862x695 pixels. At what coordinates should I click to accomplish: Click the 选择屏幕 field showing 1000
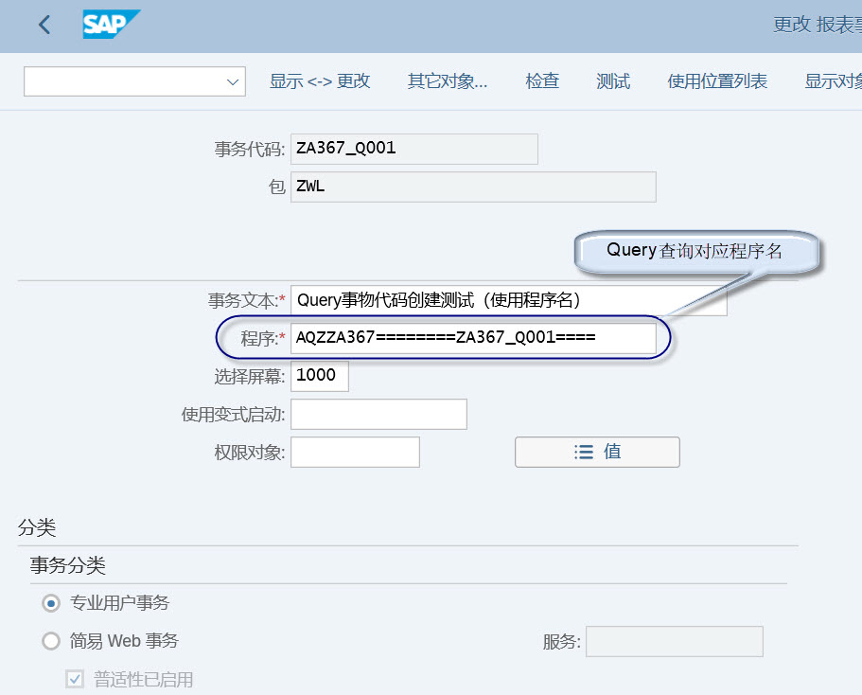pos(319,376)
